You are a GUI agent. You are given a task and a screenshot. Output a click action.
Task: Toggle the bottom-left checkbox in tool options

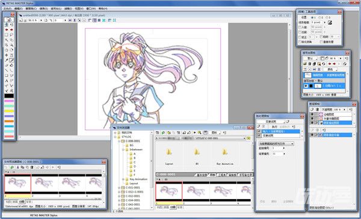pos(300,42)
